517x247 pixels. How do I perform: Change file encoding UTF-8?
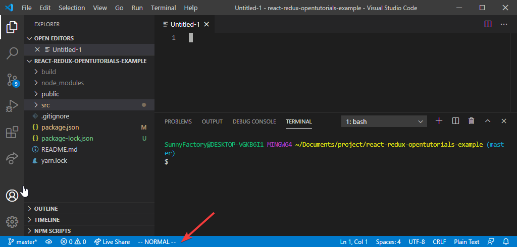417,242
